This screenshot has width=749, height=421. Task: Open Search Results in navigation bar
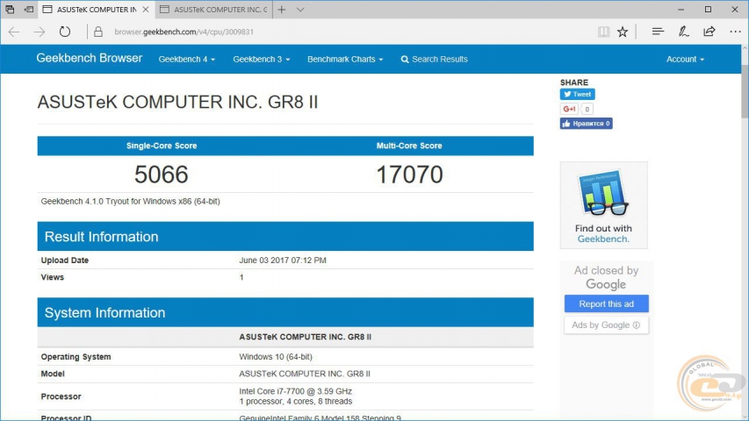(435, 60)
